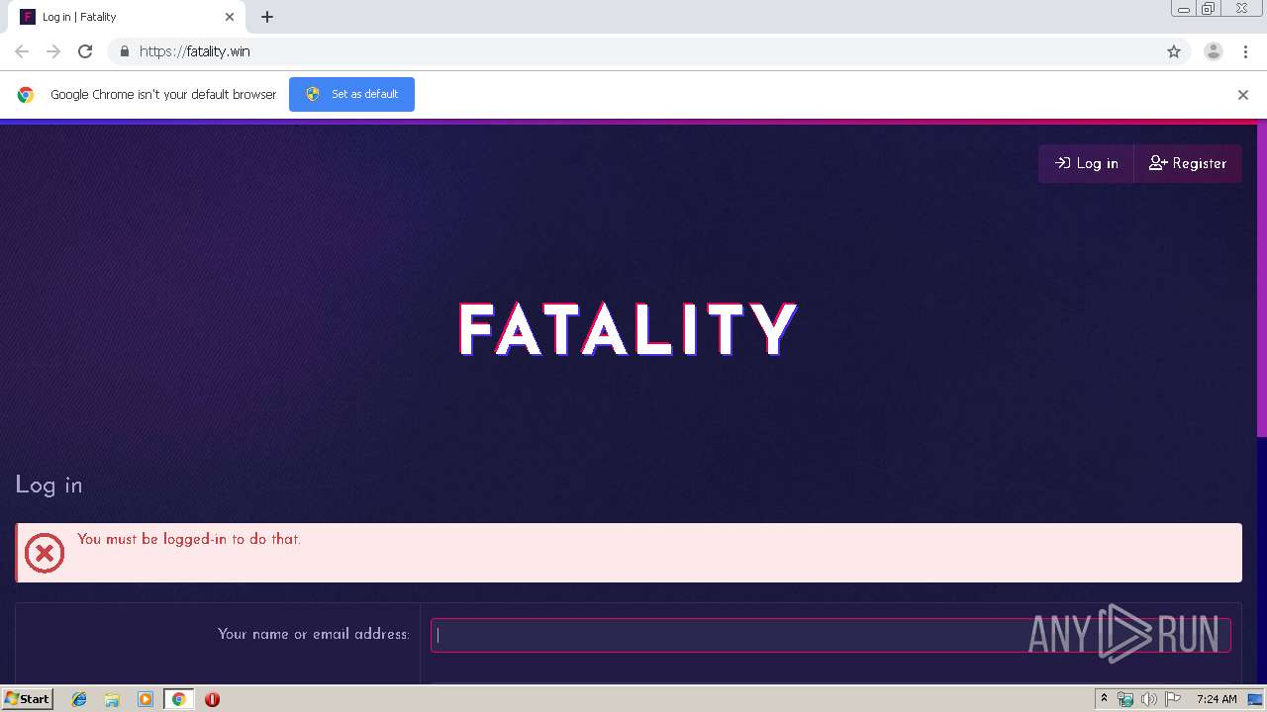Viewport: 1267px width, 712px height.
Task: Click the 'Log in' page heading
Action: tap(49, 485)
